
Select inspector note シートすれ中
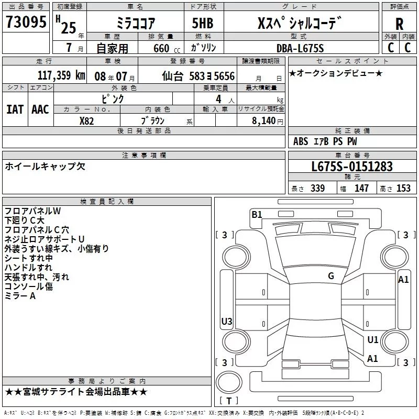(x=29, y=258)
